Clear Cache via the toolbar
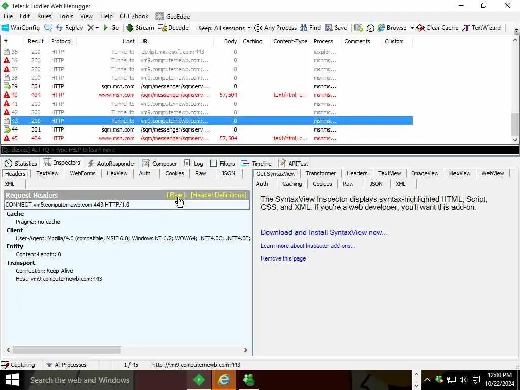The image size is (520, 390). click(437, 28)
